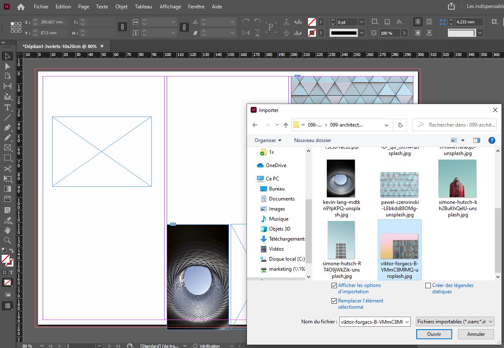This screenshot has height=348, width=504.
Task: Open the Affichage menu
Action: tap(170, 7)
